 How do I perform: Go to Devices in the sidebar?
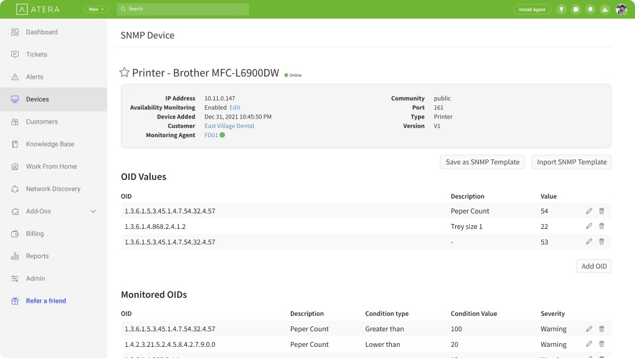tap(53, 99)
